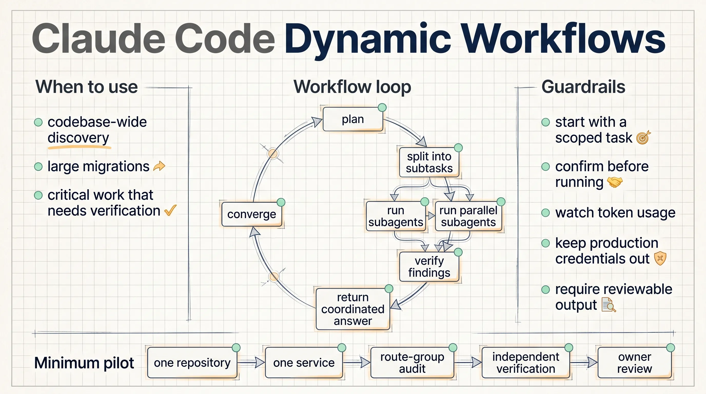
Task: Click the green dot on "return coordinated answer" box
Action: coord(389,289)
